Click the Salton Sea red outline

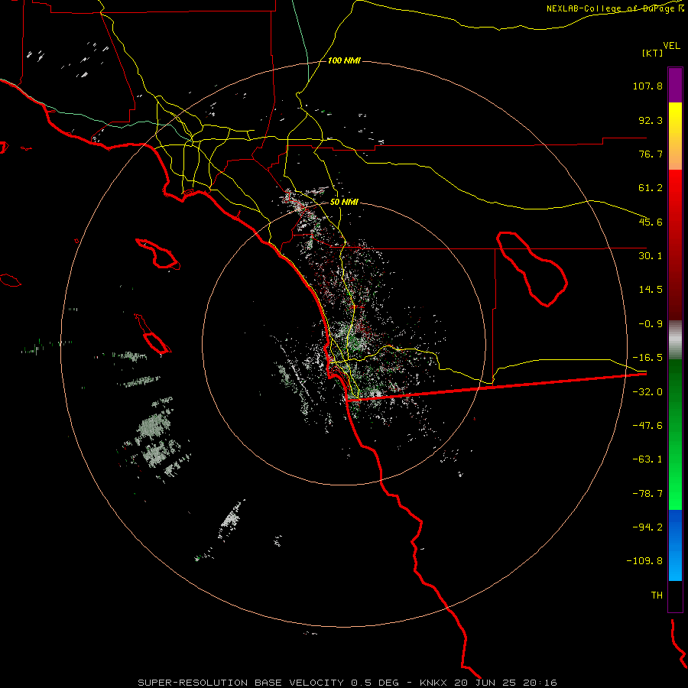532,268
